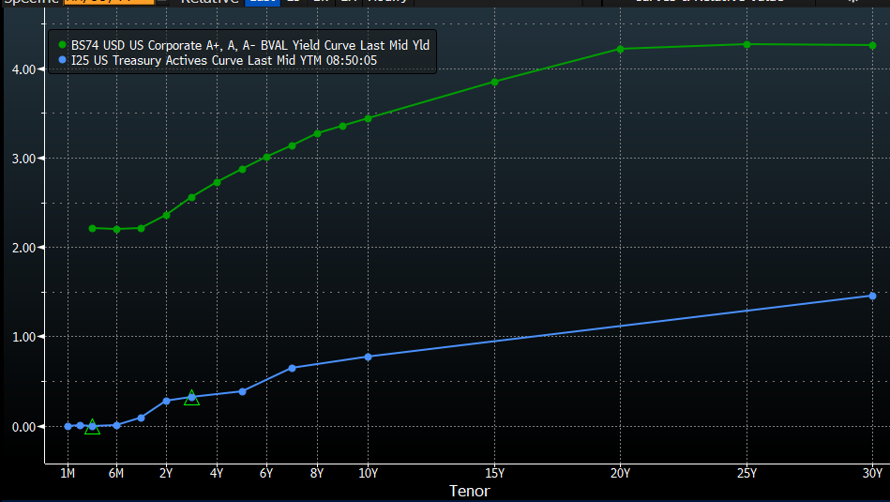Select the Treasury curve point at 10Y
The width and height of the screenshot is (890, 502).
pos(368,357)
